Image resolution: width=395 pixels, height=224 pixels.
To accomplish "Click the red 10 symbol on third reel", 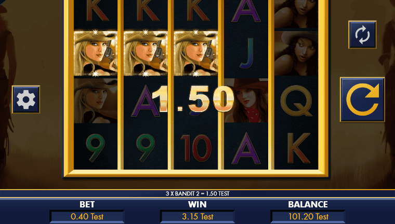I will (x=196, y=148).
